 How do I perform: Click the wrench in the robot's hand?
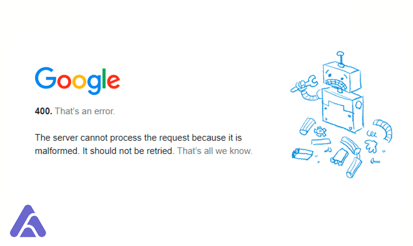tap(305, 84)
